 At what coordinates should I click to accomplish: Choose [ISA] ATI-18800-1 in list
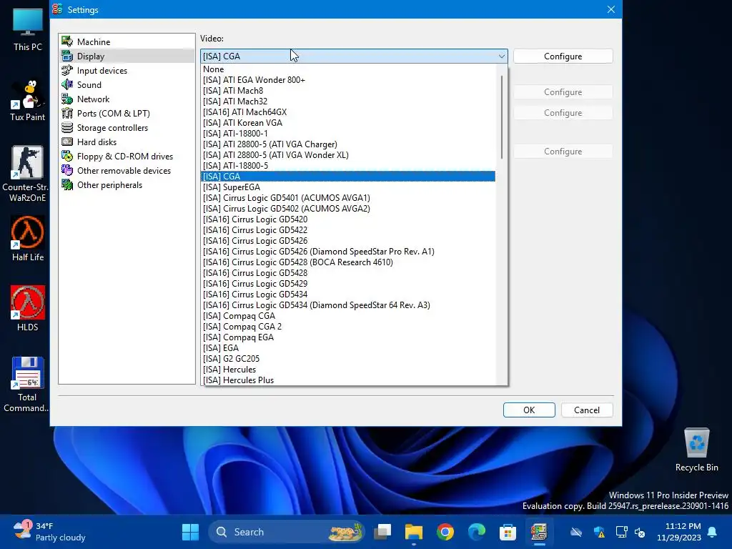tap(348, 134)
